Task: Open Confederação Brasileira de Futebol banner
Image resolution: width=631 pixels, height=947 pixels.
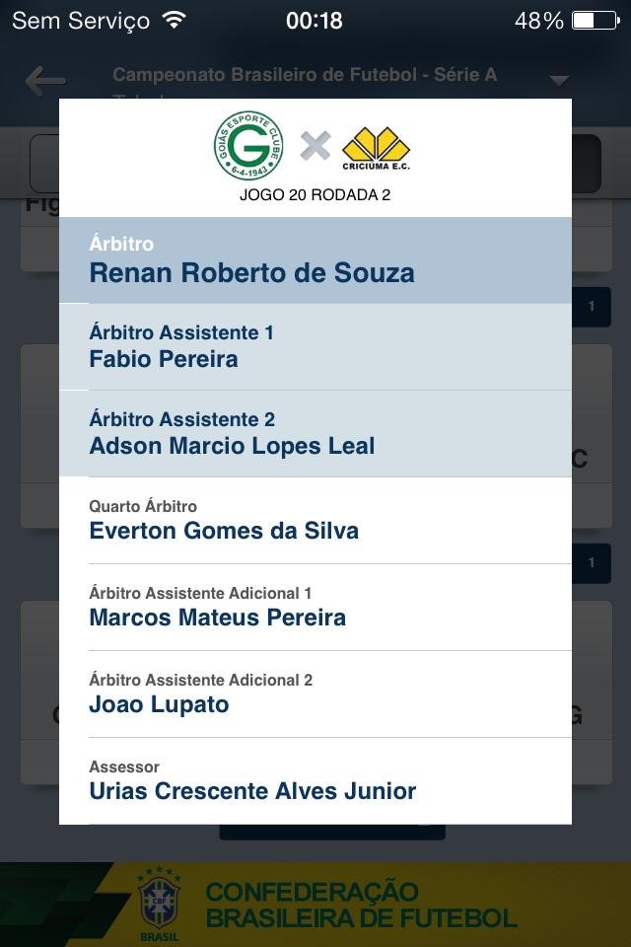Action: tap(361, 905)
